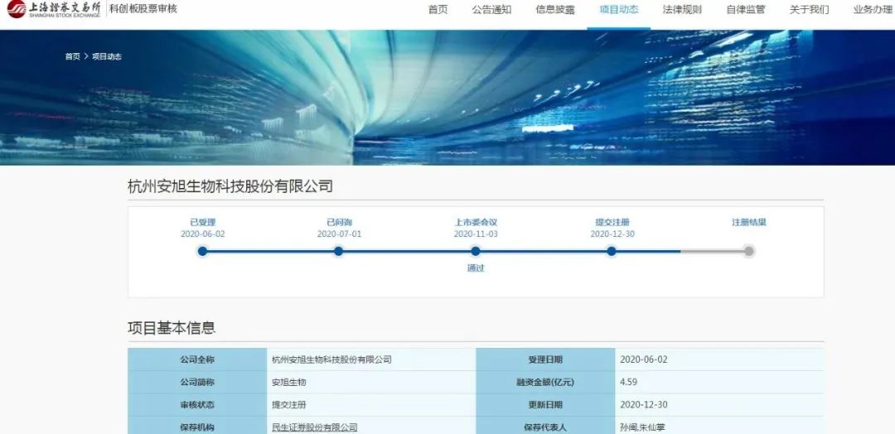
Task: Click the 科创板股票审核 site title text
Action: pyautogui.click(x=143, y=9)
